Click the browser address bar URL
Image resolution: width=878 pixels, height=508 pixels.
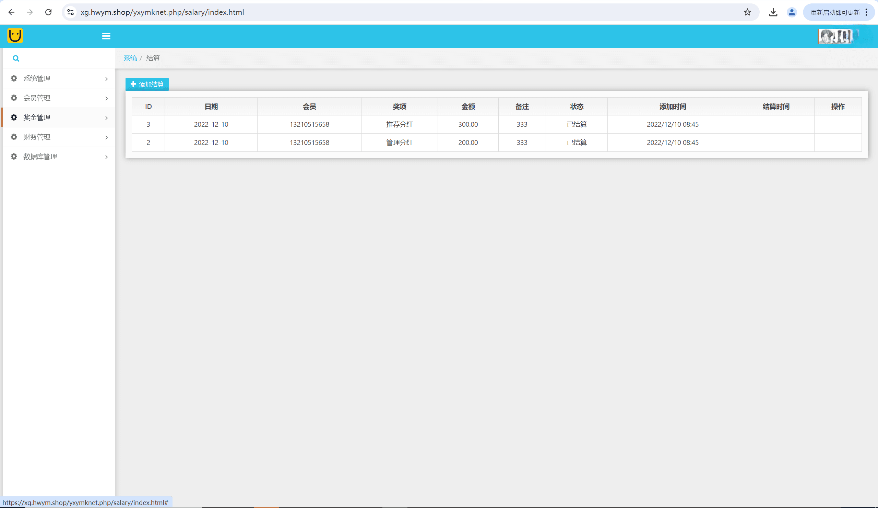tap(162, 13)
